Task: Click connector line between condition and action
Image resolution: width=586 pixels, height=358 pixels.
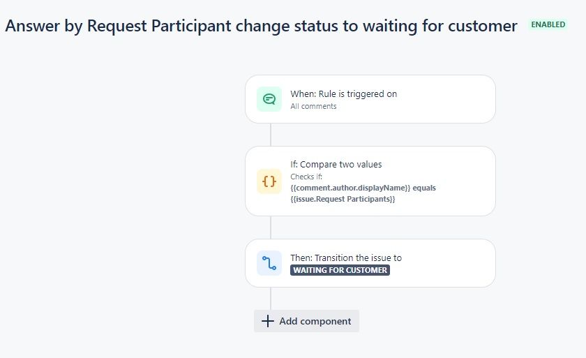Action: [x=271, y=228]
